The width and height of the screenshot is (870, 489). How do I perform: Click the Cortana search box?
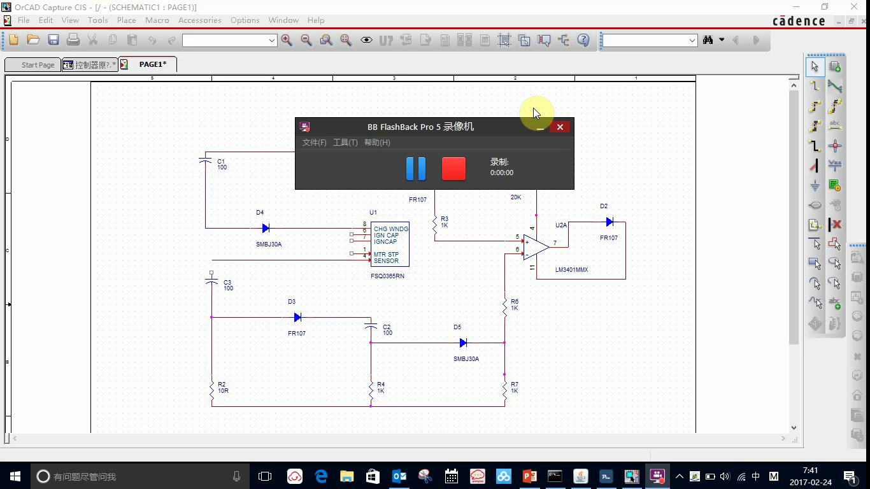coord(139,476)
